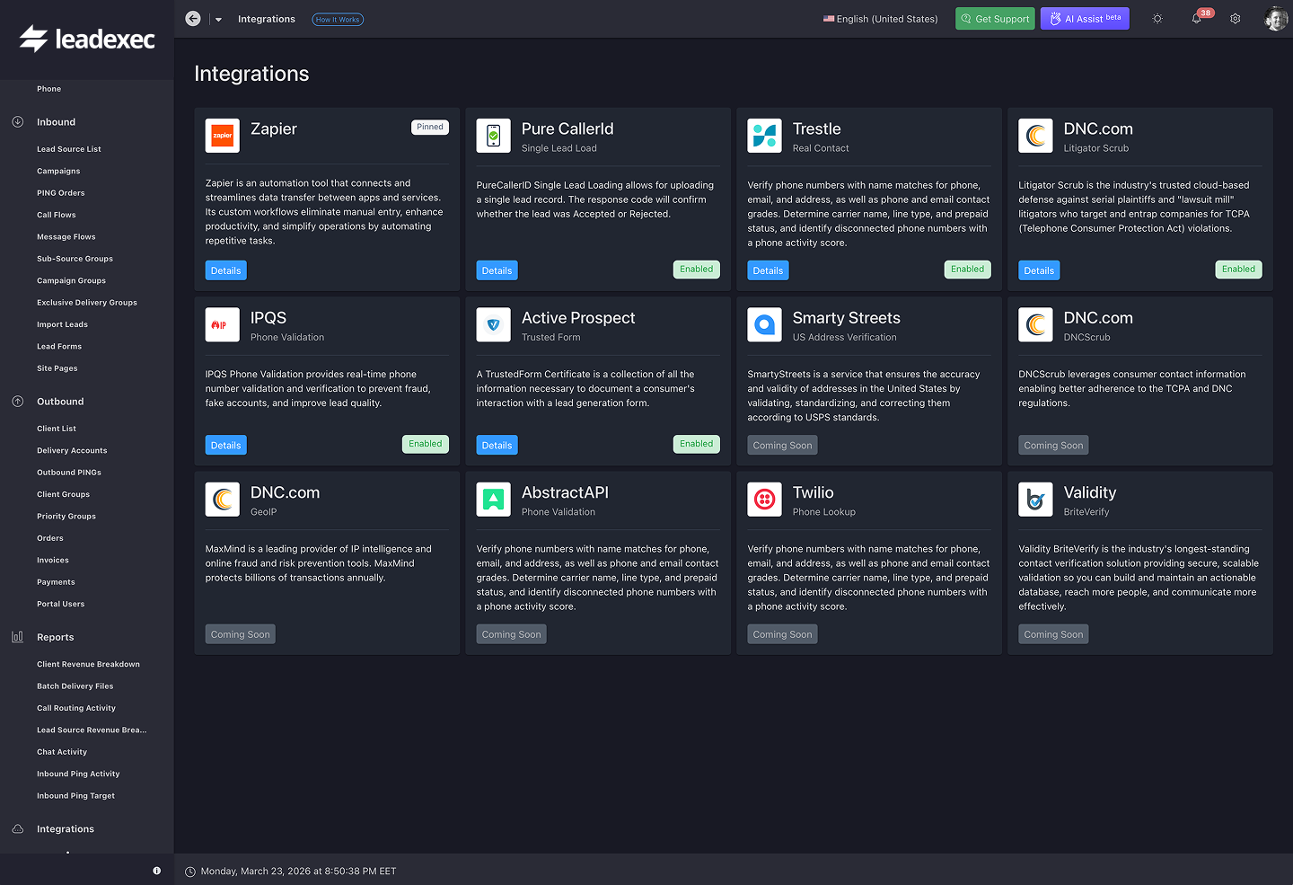This screenshot has width=1293, height=885.
Task: Open the settings gear icon
Action: pos(1236,18)
